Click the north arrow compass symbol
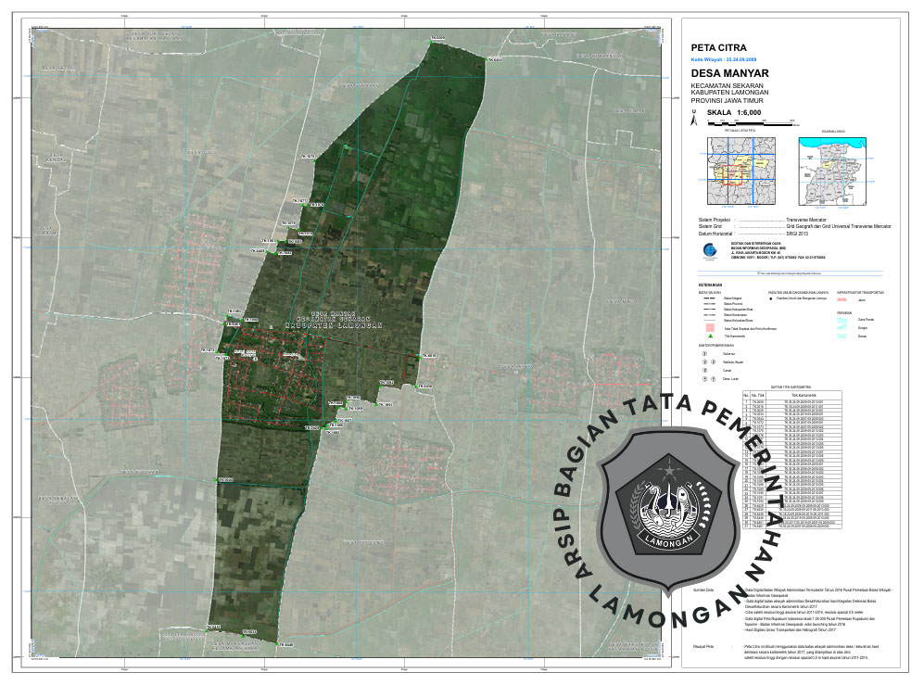 pyautogui.click(x=692, y=119)
